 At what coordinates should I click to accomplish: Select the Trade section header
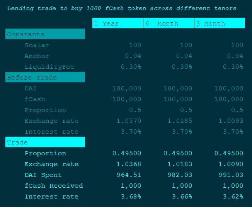pyautogui.click(x=45, y=142)
